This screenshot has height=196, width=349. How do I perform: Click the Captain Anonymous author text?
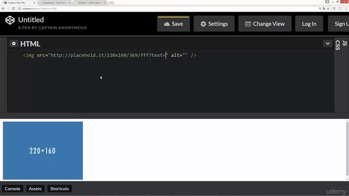(52, 28)
